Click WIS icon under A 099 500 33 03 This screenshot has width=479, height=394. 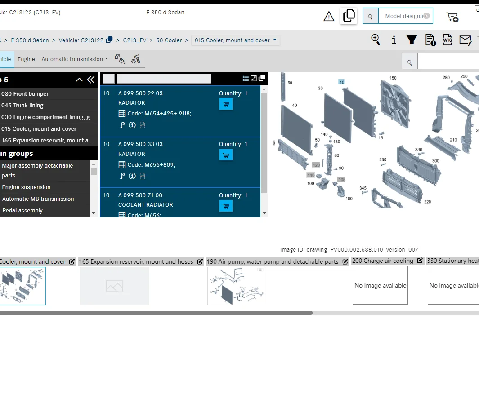pyautogui.click(x=143, y=176)
